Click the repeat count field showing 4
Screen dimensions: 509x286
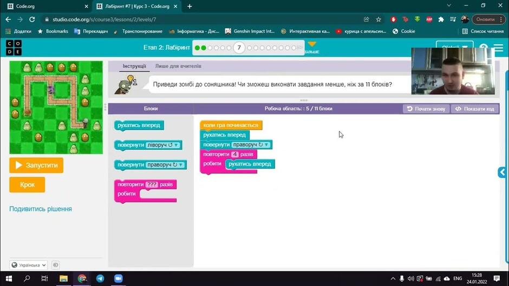236,154
